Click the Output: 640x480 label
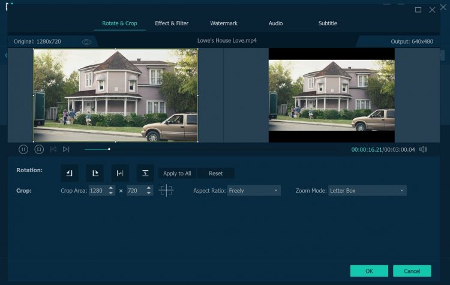Viewport: 450px width, 285px height. (412, 41)
